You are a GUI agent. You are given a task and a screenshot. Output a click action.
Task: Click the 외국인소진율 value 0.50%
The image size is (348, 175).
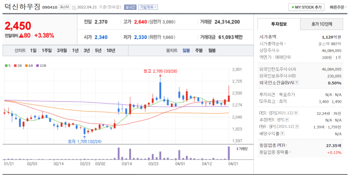coord(334,83)
